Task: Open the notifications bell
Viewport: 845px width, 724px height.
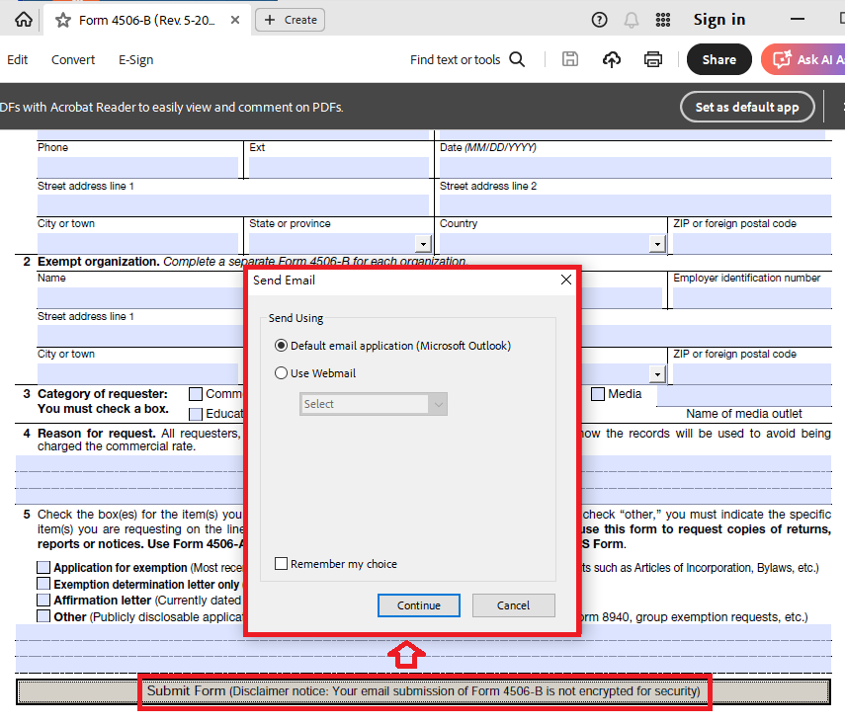Action: click(x=632, y=20)
